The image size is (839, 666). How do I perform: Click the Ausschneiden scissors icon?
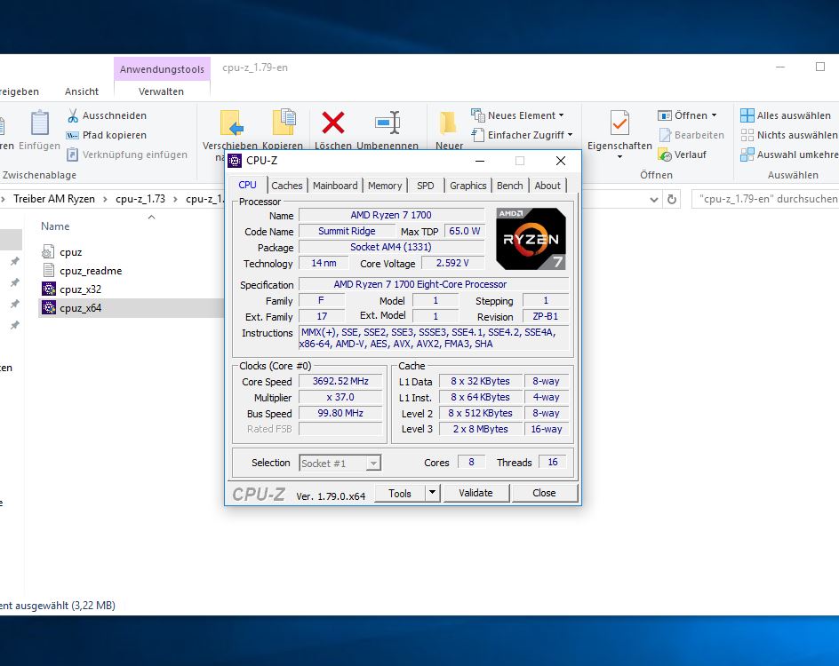73,115
